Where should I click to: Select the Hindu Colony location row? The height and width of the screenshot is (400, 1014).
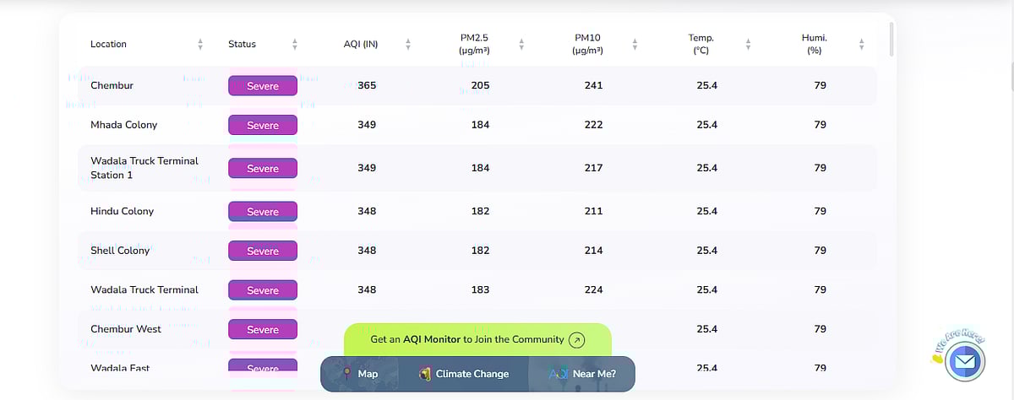point(122,211)
